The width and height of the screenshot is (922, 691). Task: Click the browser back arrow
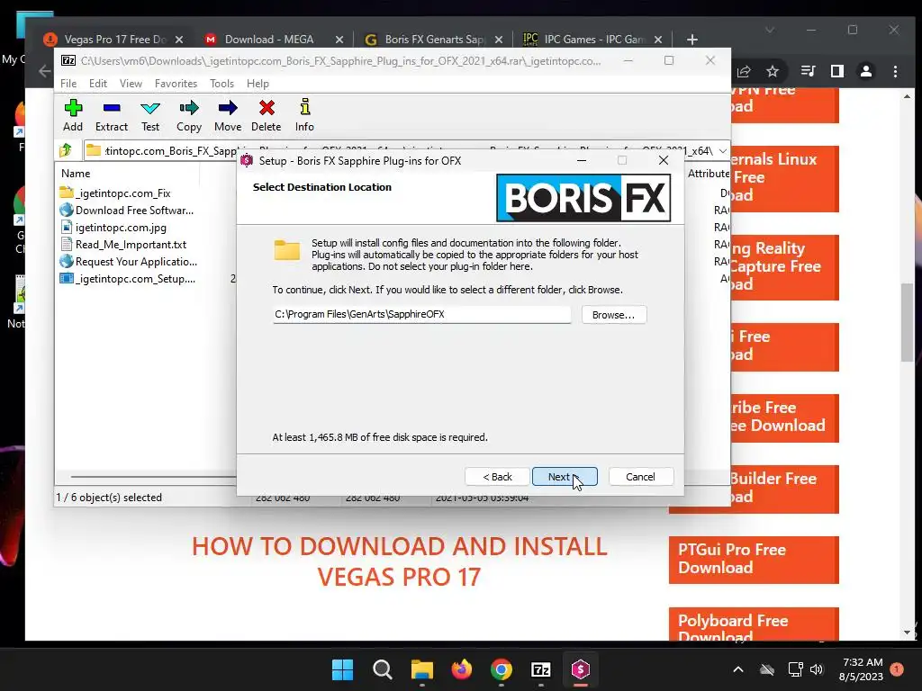(45, 71)
